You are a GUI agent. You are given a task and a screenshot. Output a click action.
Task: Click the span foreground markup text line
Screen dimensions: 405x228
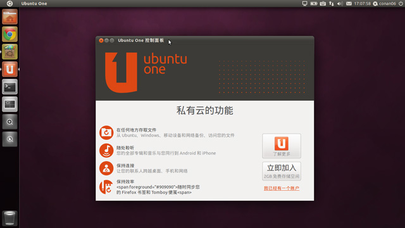pyautogui.click(x=158, y=187)
